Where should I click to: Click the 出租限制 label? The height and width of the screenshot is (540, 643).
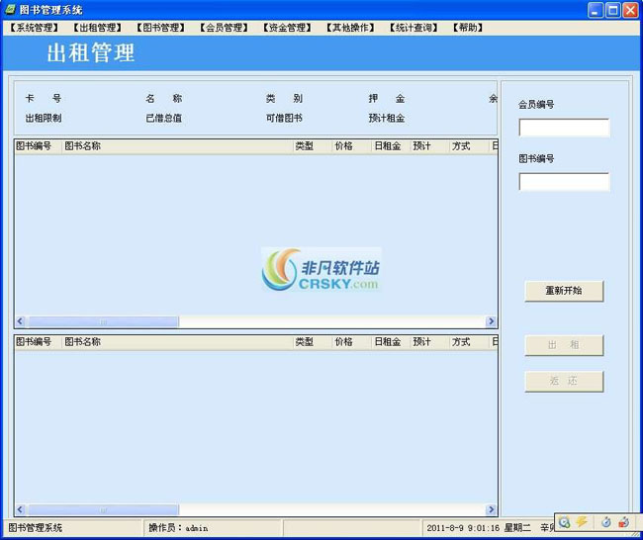click(44, 118)
